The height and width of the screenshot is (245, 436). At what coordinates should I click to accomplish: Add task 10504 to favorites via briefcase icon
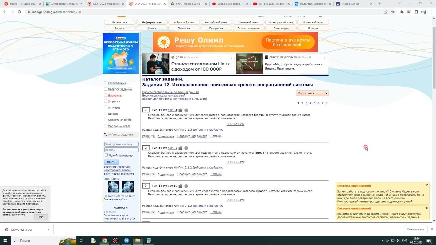pos(181,110)
